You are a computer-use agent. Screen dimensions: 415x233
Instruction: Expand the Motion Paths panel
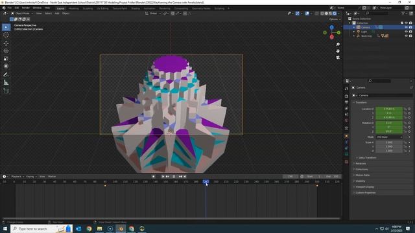[362, 175]
